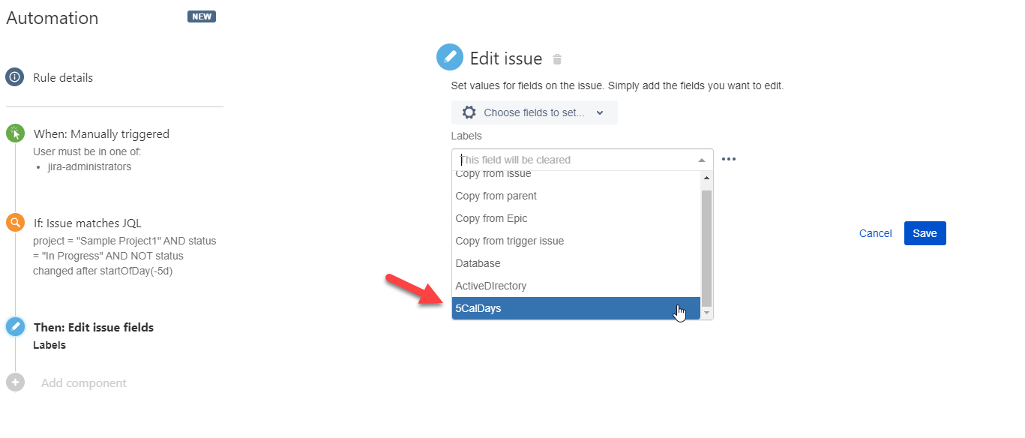1025x438 pixels.
Task: Choose the Copy from Epic option
Action: 576,218
